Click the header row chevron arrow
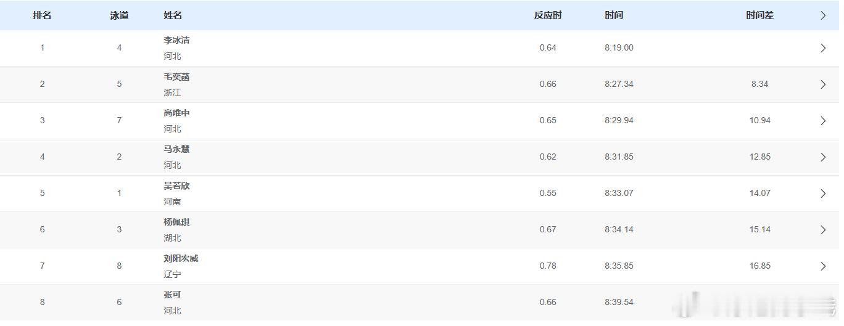Screen dimensions: 844x326 click(x=822, y=15)
